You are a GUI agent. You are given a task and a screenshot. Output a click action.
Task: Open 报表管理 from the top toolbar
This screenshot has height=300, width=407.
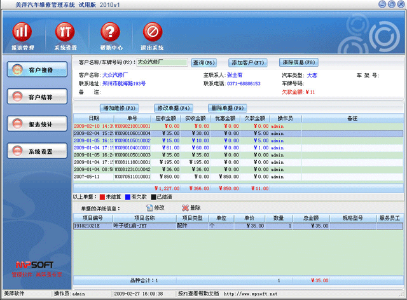click(x=23, y=32)
